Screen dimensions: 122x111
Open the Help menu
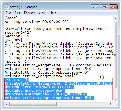click(53, 13)
